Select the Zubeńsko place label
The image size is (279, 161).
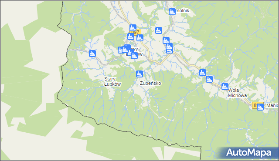pyautogui.click(x=150, y=83)
